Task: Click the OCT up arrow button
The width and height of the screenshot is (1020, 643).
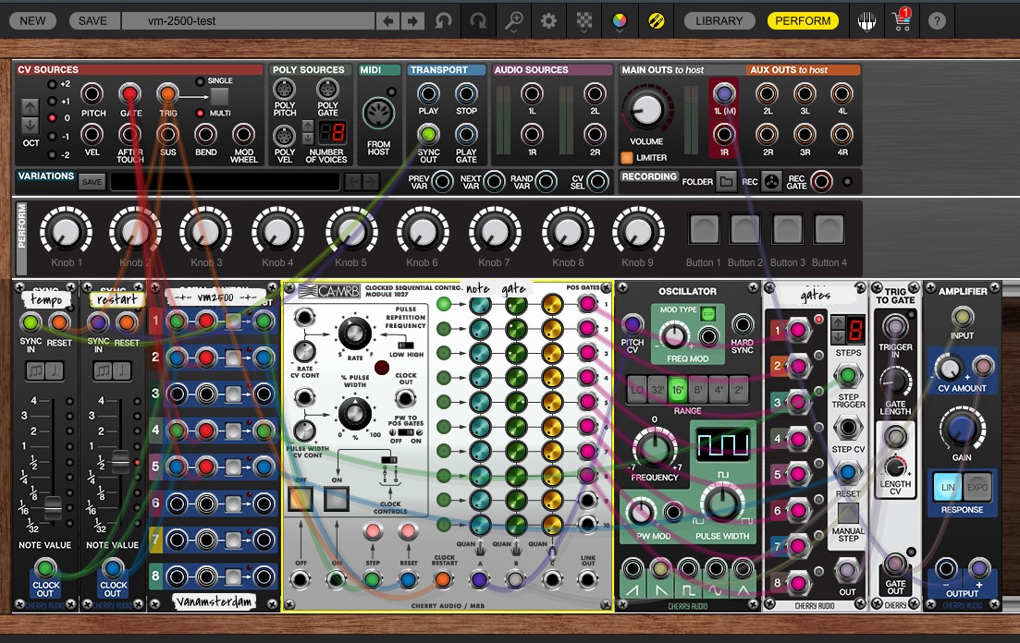Action: [x=30, y=106]
